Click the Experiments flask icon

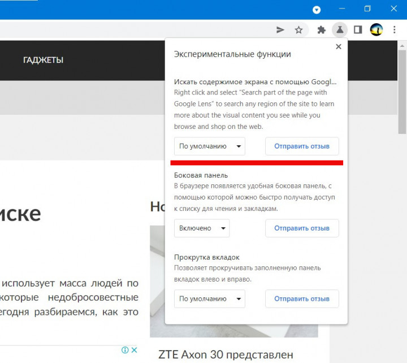[340, 30]
